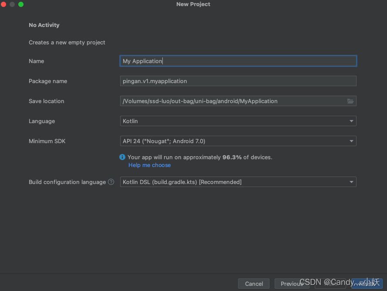Select the Package name text field
The image size is (387, 291).
pyautogui.click(x=238, y=81)
